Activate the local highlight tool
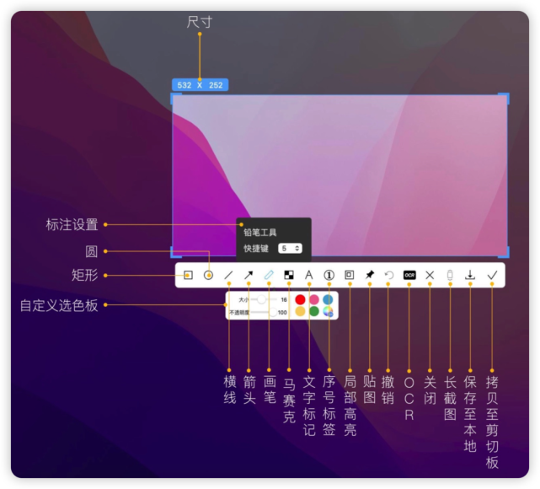 [x=350, y=275]
